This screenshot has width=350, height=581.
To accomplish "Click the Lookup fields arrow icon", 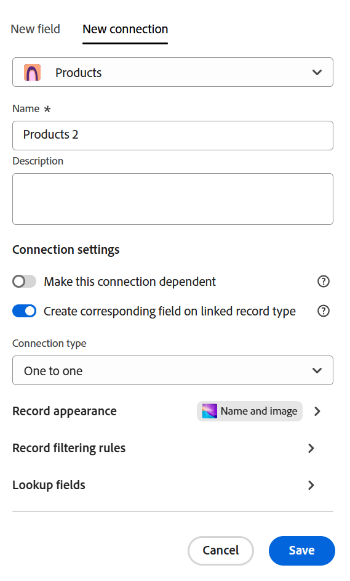I will (311, 486).
